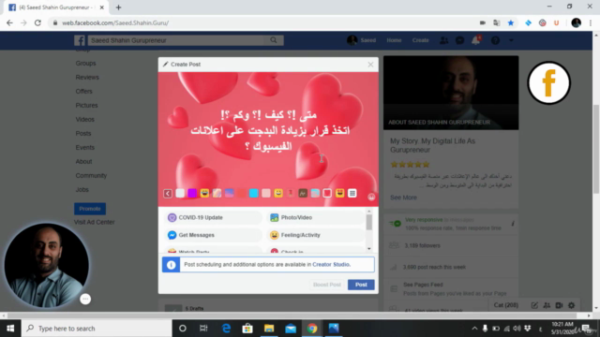Choose the heart-eyes emoji background
The width and height of the screenshot is (600, 337).
click(339, 194)
